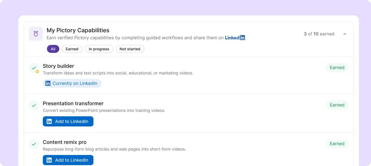The height and width of the screenshot is (166, 371).
Task: Click Presentation transformer checkmark icon
Action: click(x=34, y=105)
